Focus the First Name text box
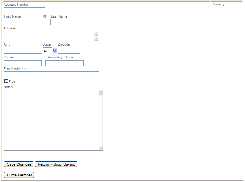This screenshot has width=245, height=182. coord(23,22)
